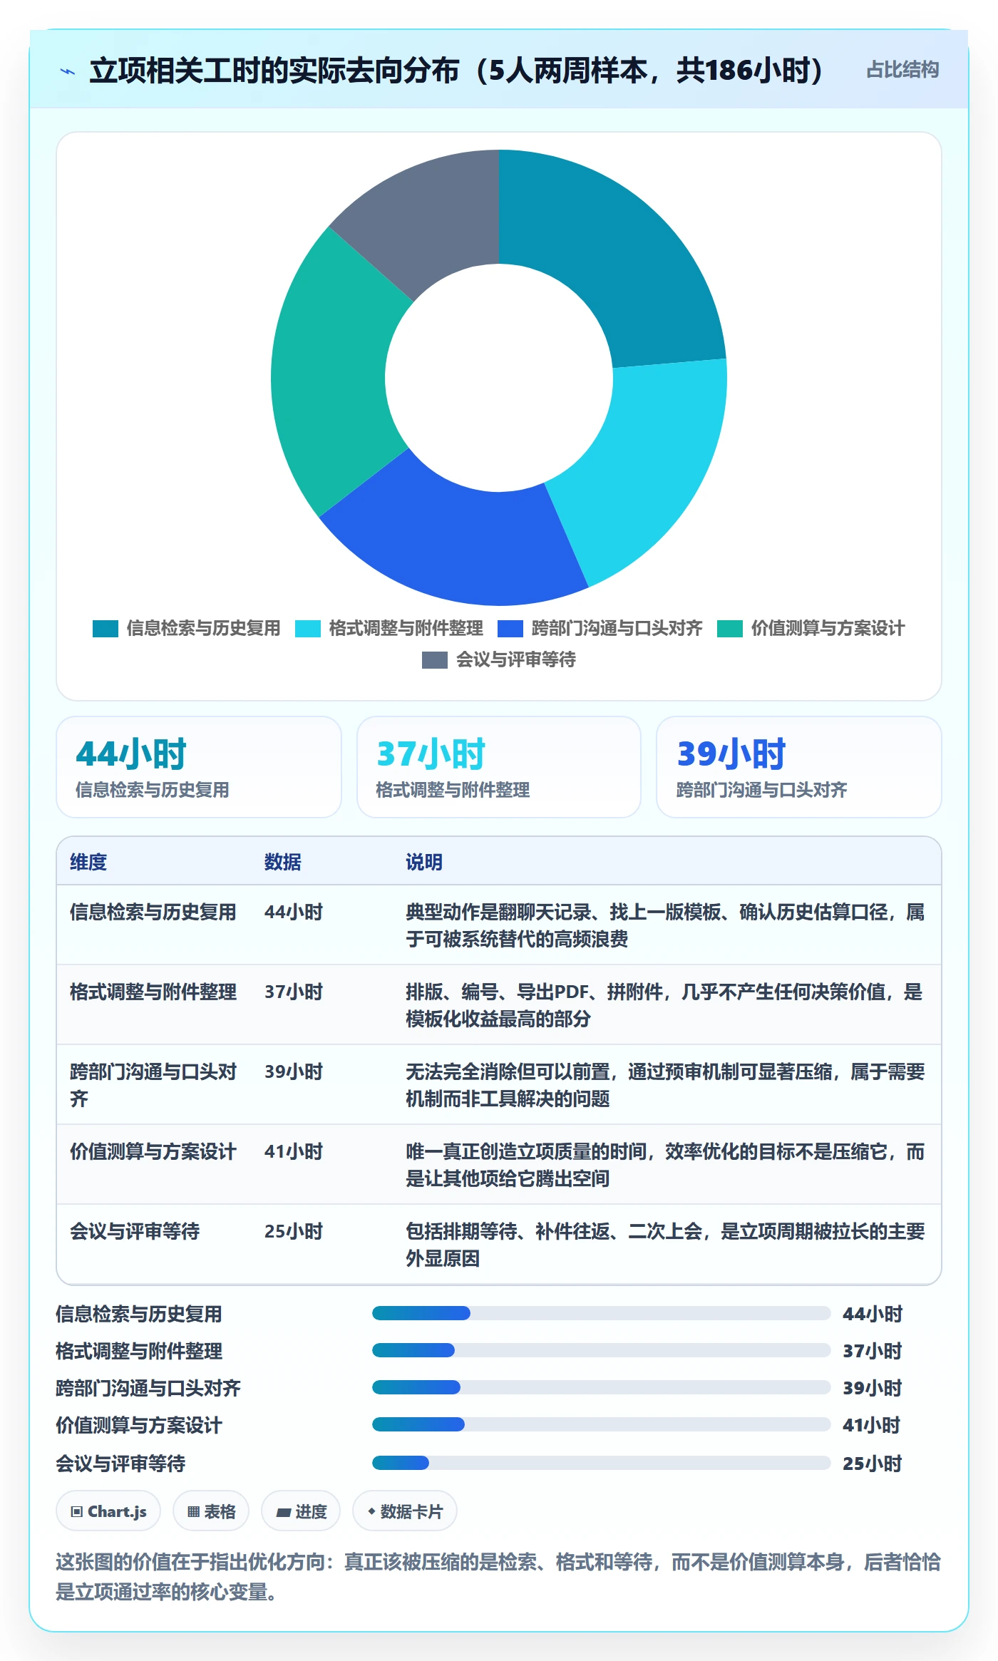The width and height of the screenshot is (998, 1661).
Task: Toggle 信息检索与历史复用 legend color swatch
Action: point(106,629)
